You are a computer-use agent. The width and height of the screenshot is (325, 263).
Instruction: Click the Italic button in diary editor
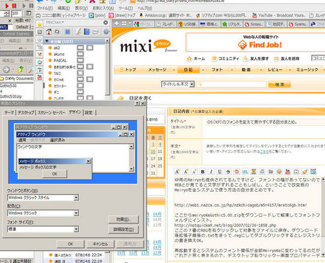click(x=211, y=171)
